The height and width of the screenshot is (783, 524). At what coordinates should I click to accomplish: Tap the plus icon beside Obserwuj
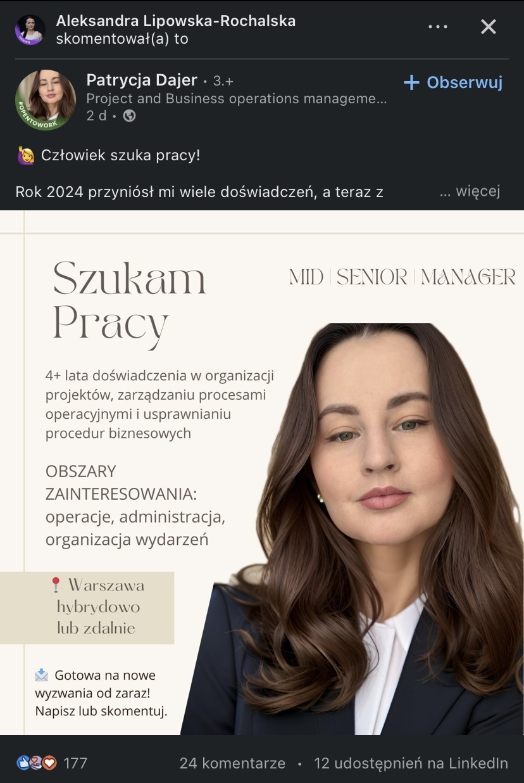[412, 83]
